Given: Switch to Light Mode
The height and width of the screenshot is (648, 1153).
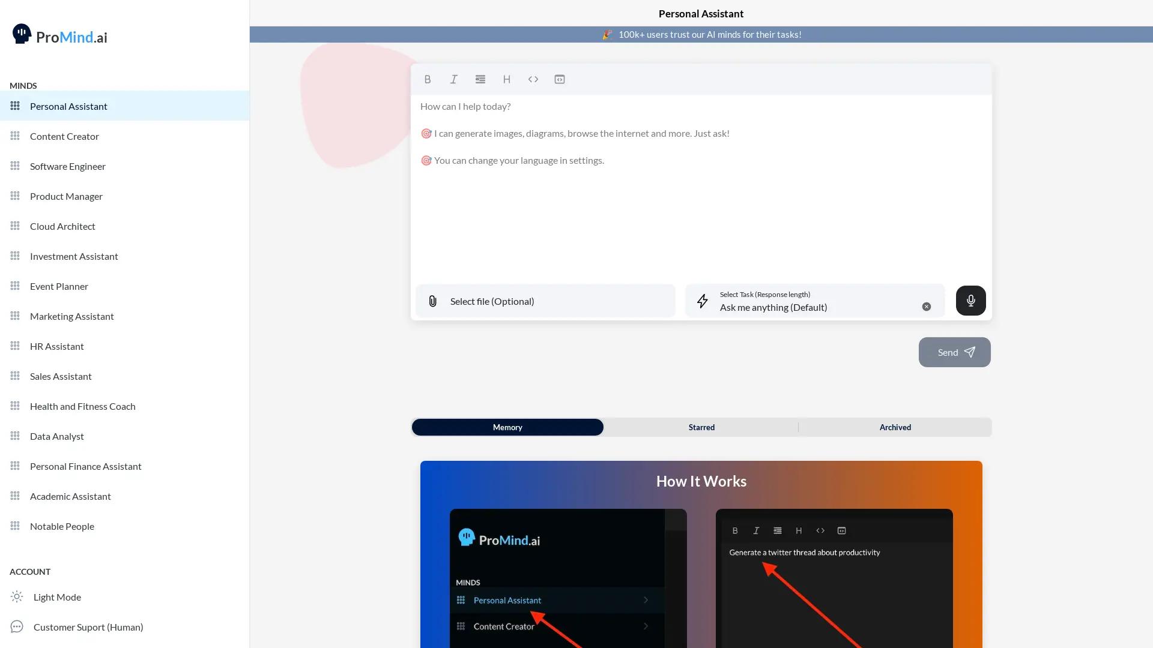Looking at the screenshot, I should tap(57, 596).
